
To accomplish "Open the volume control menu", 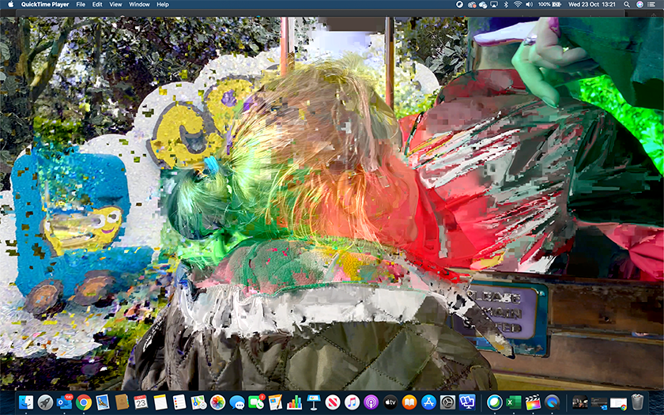I will coord(529,4).
